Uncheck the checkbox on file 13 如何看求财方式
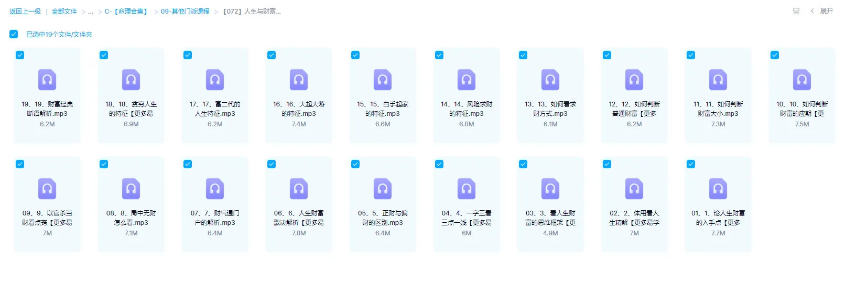The height and width of the screenshot is (293, 846). click(x=523, y=55)
